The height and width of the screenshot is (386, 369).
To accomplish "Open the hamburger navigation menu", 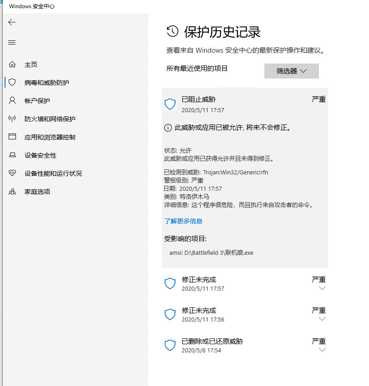I will (x=11, y=42).
